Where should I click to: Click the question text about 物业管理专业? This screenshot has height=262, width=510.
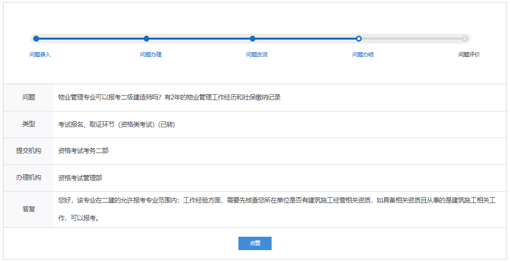[x=169, y=98]
